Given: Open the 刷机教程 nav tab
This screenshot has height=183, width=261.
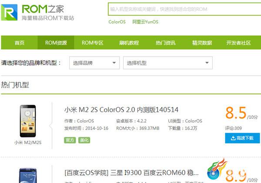Looking at the screenshot, I should point(129,43).
